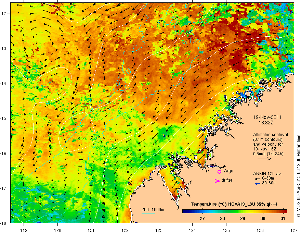Click the cyan 200 1000m isobath legend line
Image resolution: width=301 pixels, height=233 pixels.
pyautogui.click(x=148, y=213)
